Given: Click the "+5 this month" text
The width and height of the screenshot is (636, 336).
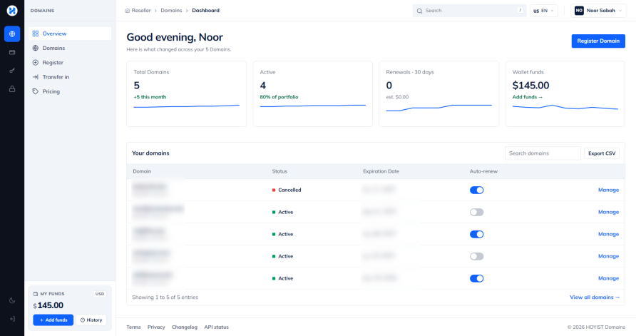Looking at the screenshot, I should coord(150,97).
